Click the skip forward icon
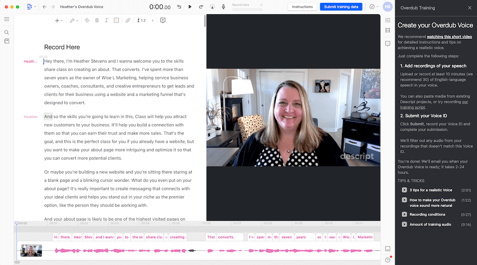477x265 pixels. (201, 7)
